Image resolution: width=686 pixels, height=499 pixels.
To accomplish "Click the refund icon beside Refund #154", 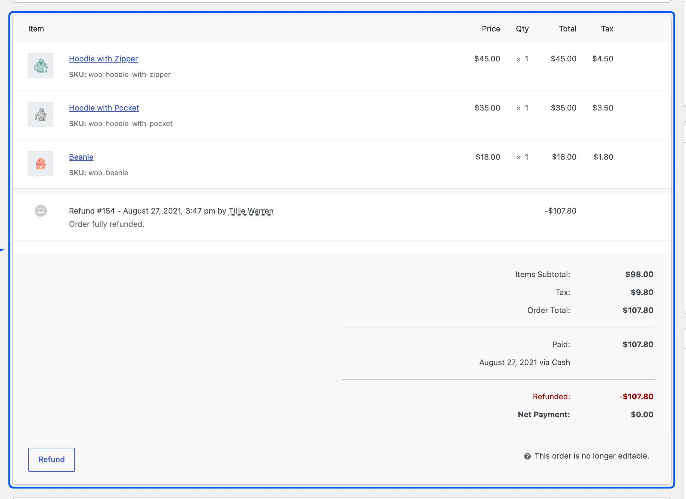I will tap(41, 211).
